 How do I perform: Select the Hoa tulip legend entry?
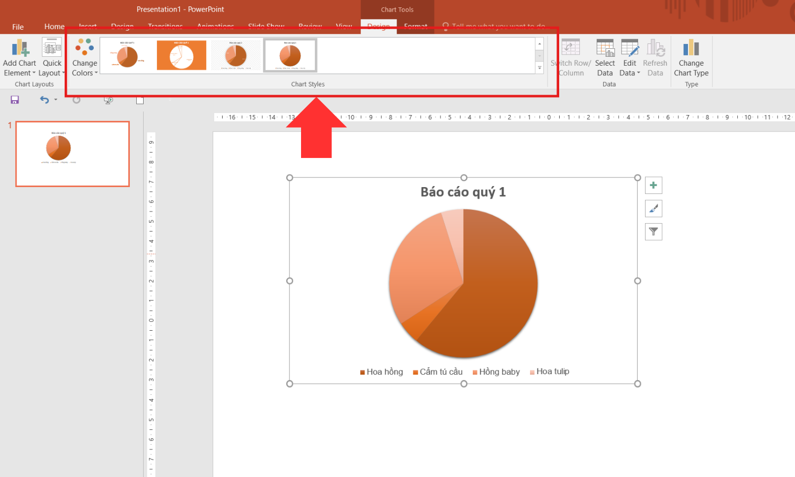(550, 372)
